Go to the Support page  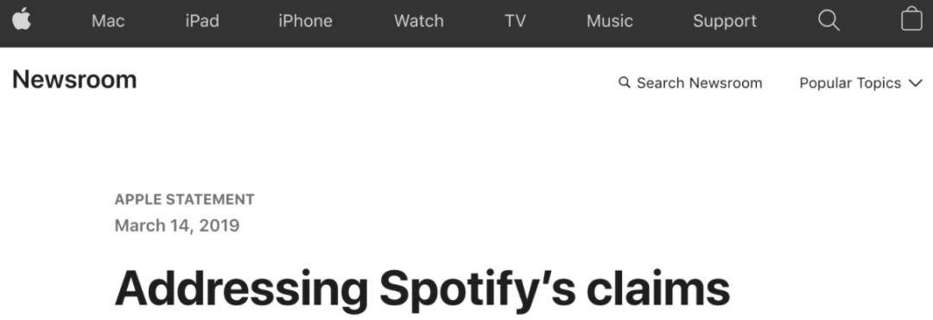tap(725, 22)
